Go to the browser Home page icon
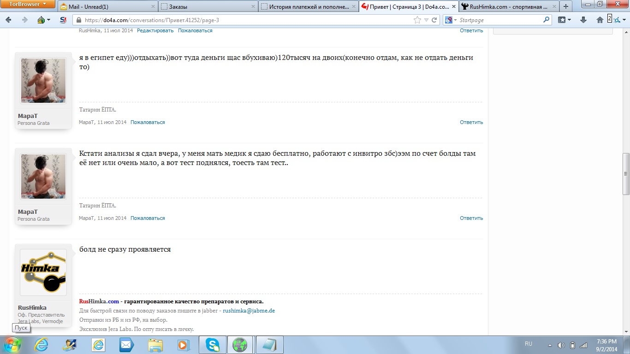Screen dimensions: 630x354 tap(600, 20)
